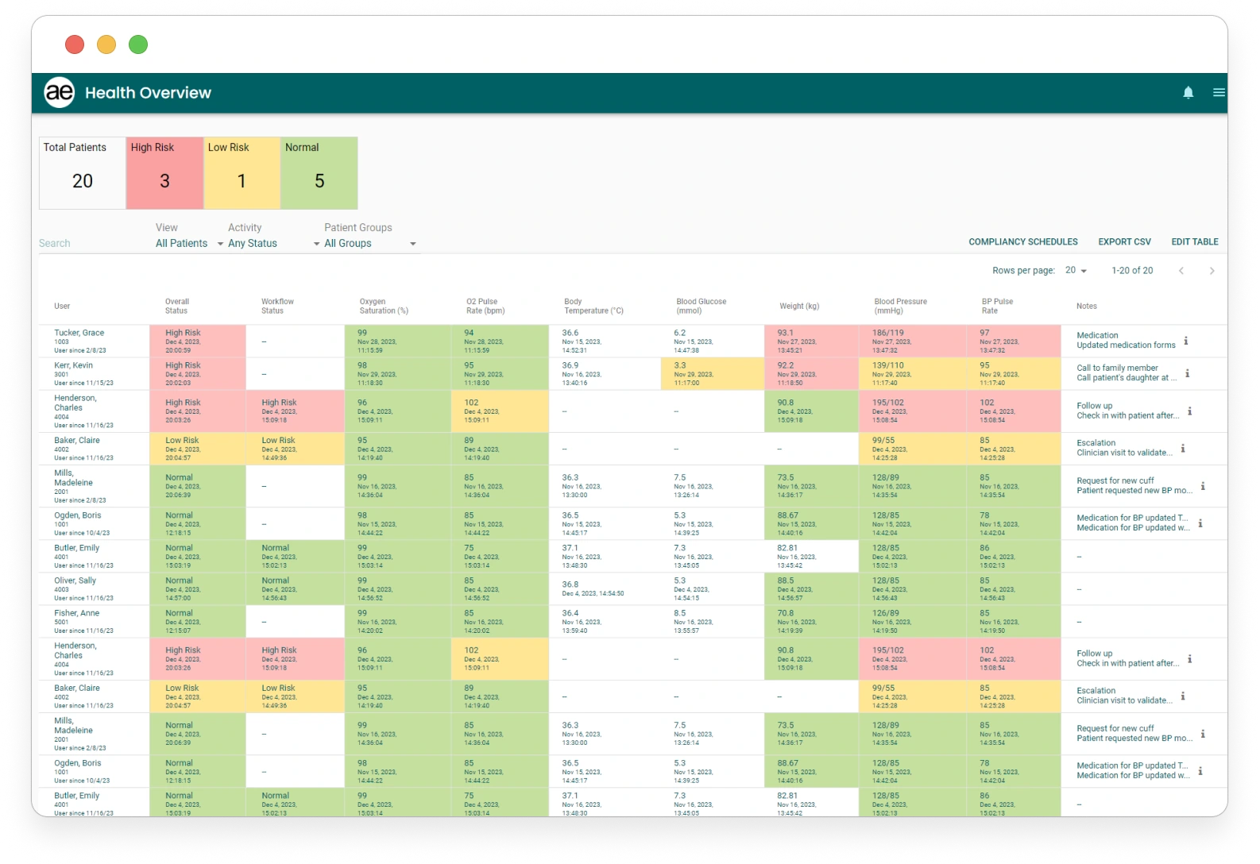This screenshot has height=864, width=1260.
Task: Open the hamburger menu in header
Action: [x=1218, y=93]
